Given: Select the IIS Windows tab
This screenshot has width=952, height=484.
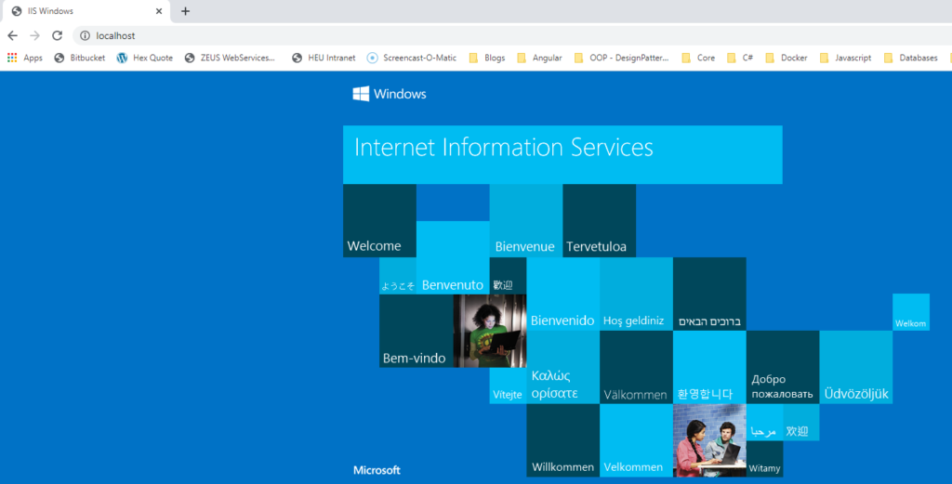Looking at the screenshot, I should 86,11.
